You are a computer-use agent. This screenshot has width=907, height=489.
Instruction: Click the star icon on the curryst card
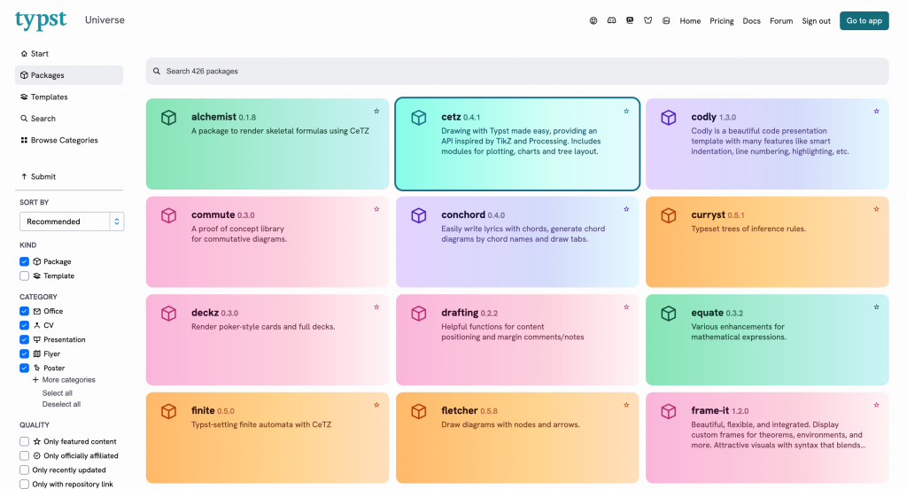[876, 209]
